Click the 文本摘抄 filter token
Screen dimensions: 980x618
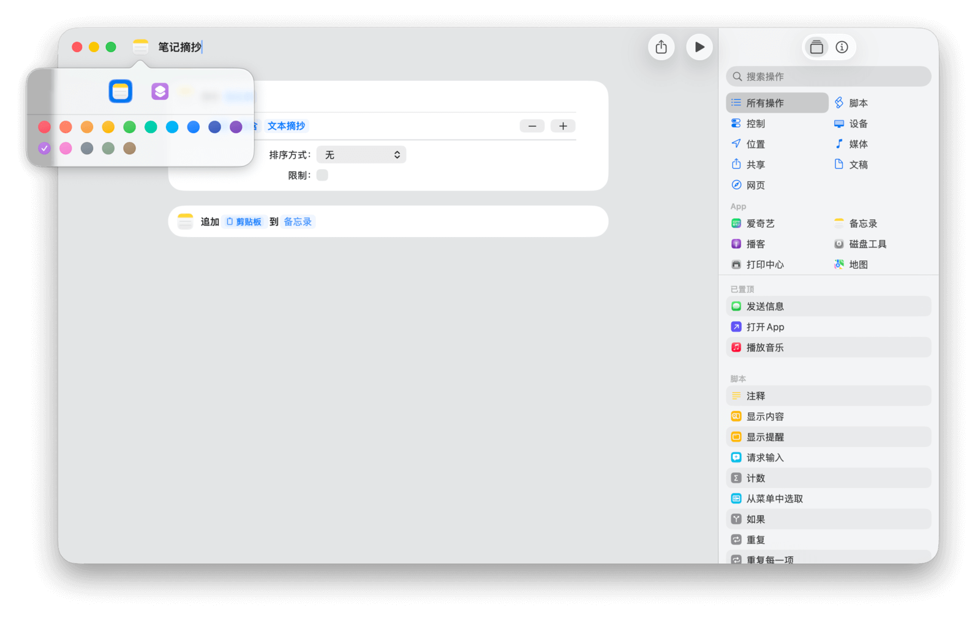click(x=286, y=126)
